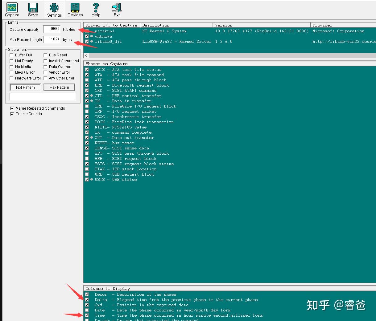Check the Data Overrun option

(x=45, y=67)
